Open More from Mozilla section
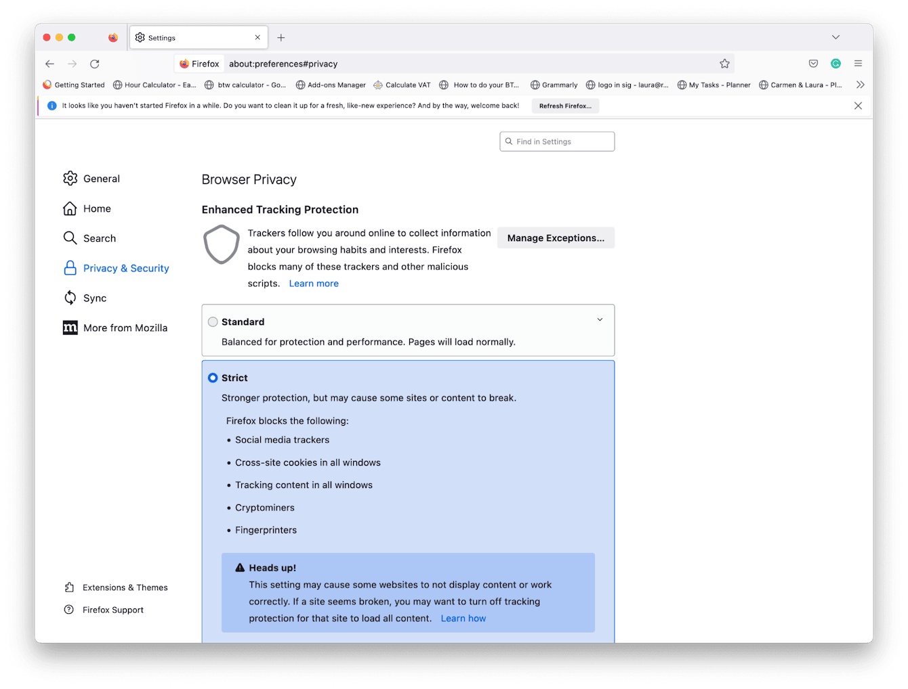 pos(125,328)
